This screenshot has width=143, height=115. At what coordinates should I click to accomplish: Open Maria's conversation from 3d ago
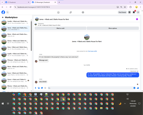(15, 67)
